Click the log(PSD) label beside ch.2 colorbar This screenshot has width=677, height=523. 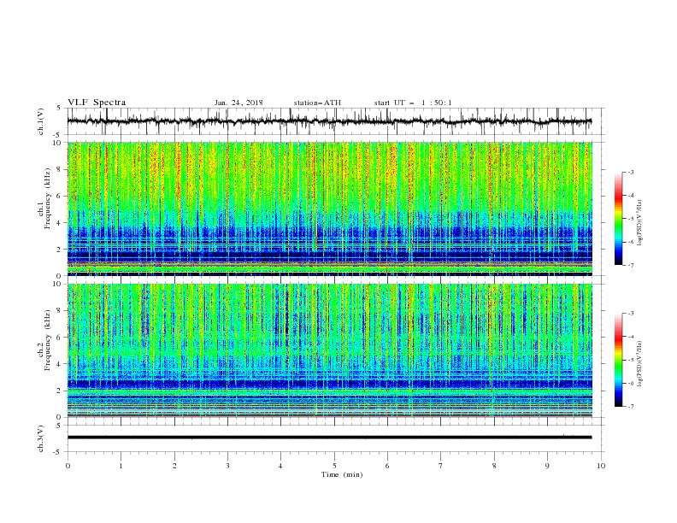[x=640, y=364]
